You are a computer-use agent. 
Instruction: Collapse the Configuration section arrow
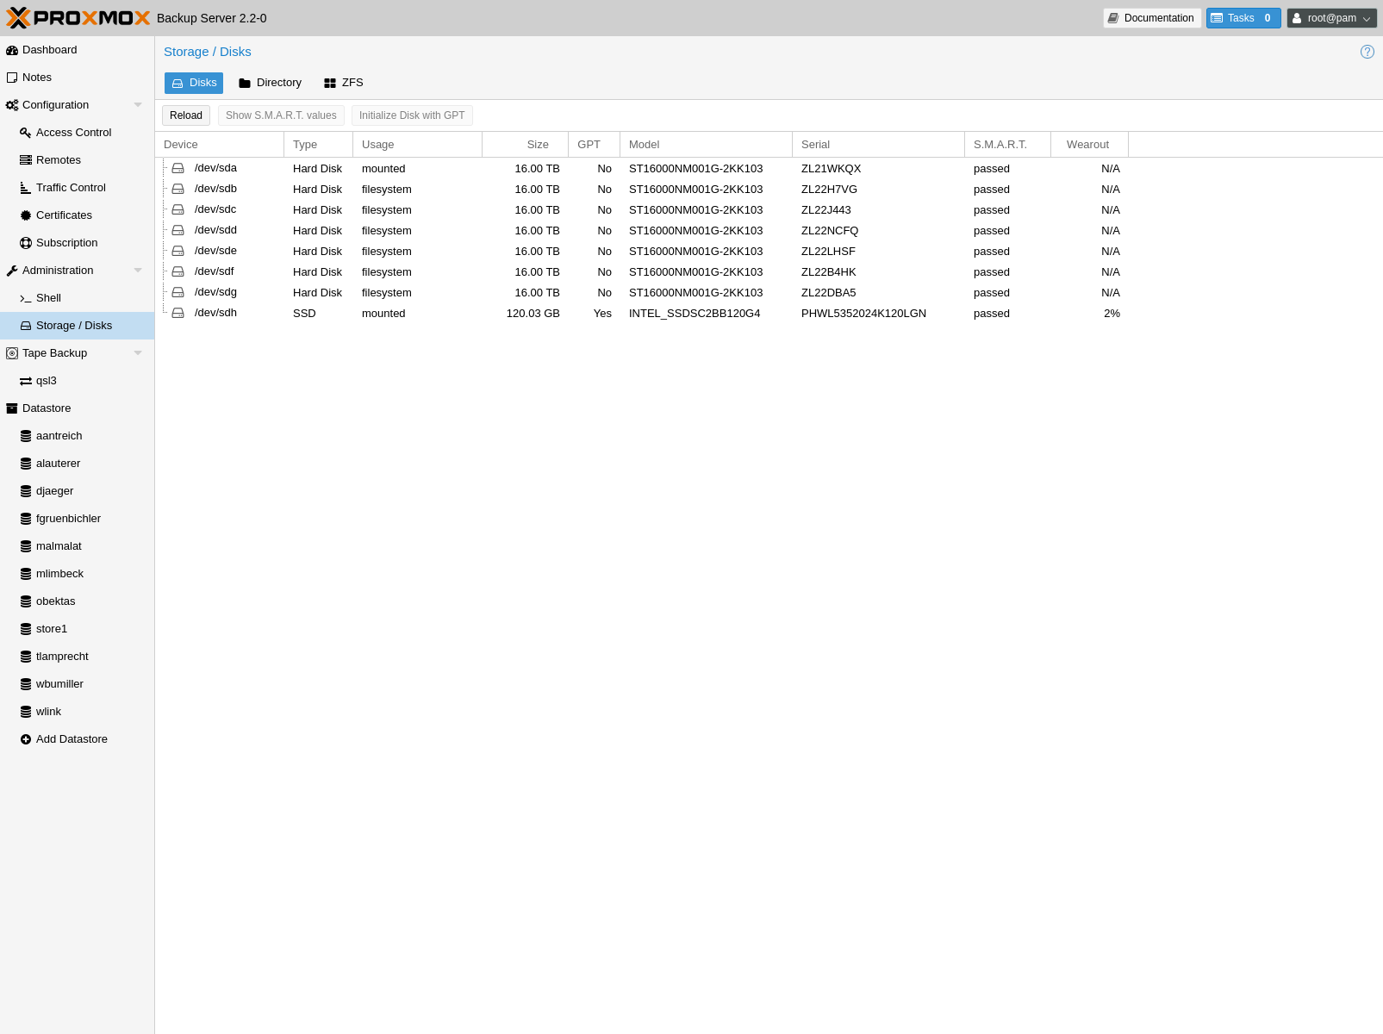[x=138, y=105]
